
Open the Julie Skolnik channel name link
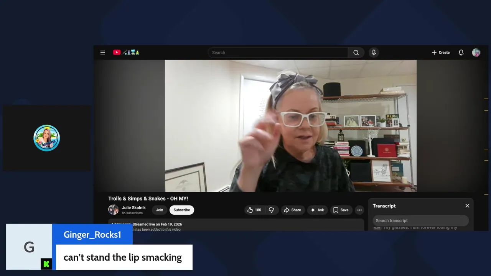coord(133,208)
